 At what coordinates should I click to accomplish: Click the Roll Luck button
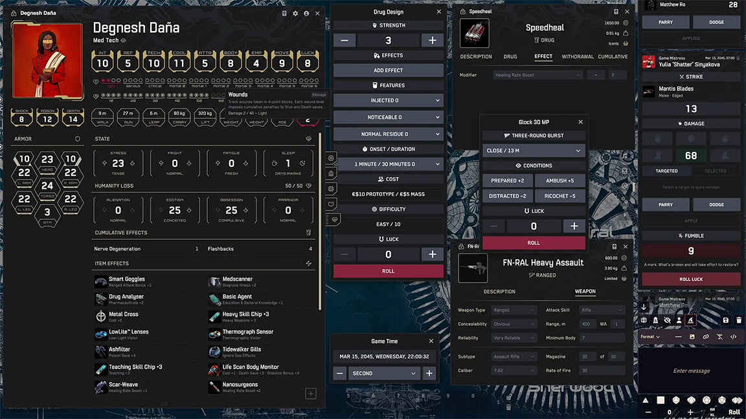click(691, 279)
